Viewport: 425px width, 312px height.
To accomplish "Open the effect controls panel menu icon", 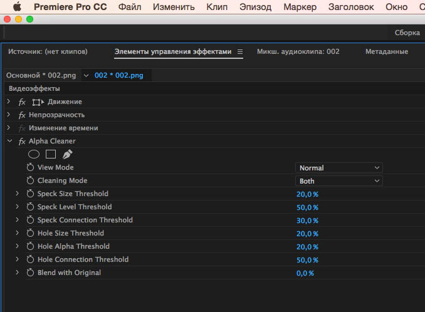I will (x=240, y=51).
